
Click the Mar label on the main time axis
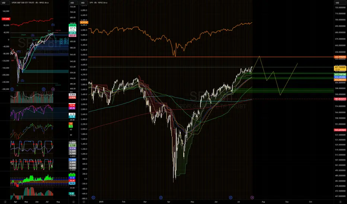pyautogui.click(x=145, y=201)
